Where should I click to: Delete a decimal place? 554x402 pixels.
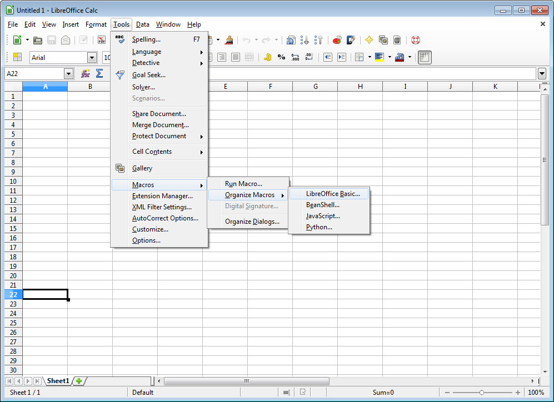[309, 57]
